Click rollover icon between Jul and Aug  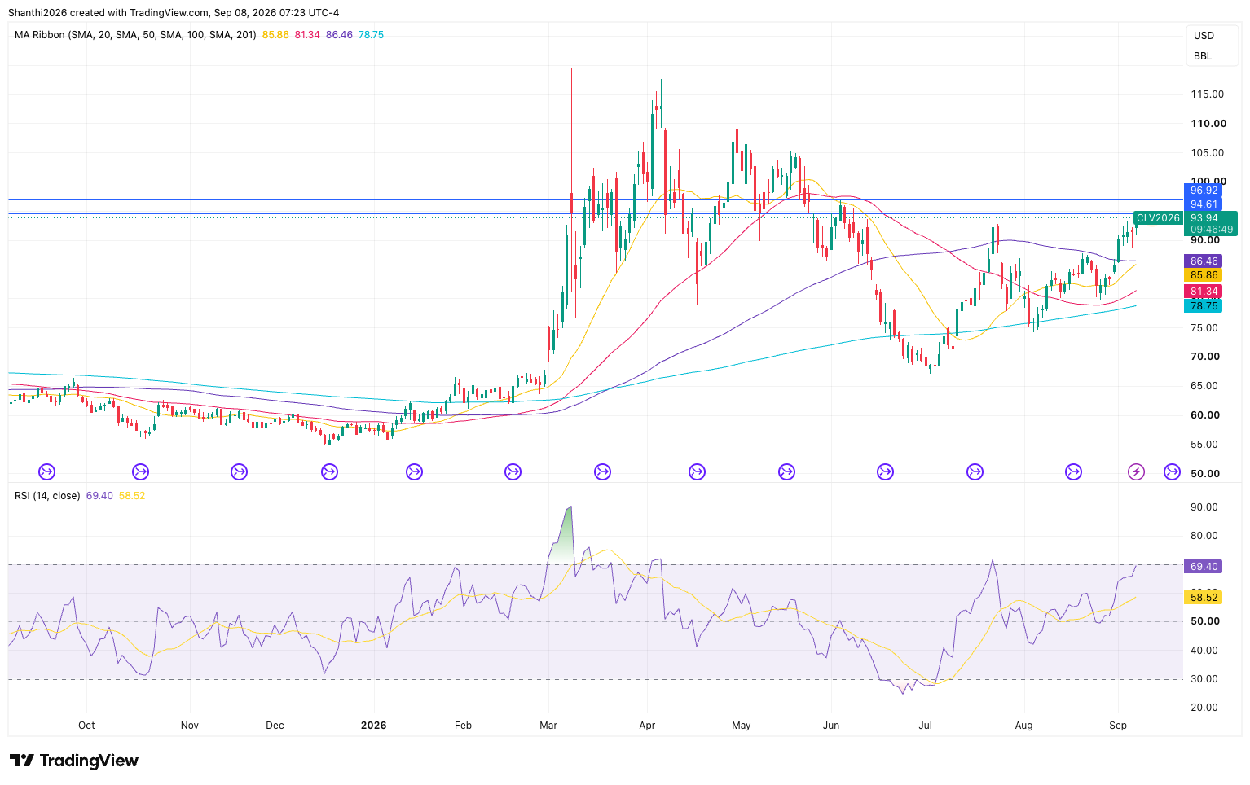tap(975, 471)
